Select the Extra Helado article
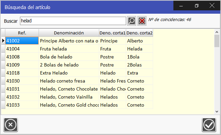The width and height of the screenshot is (221, 135). (x=69, y=73)
